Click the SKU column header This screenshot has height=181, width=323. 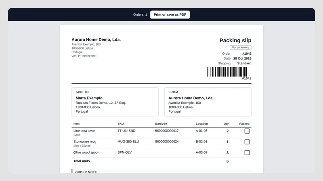point(120,124)
